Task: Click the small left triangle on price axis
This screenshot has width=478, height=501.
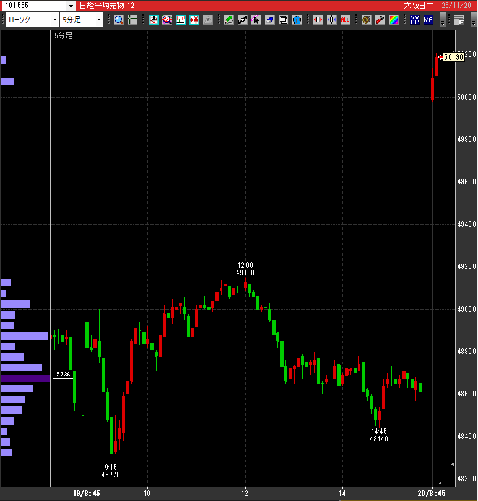Action: click(452, 464)
